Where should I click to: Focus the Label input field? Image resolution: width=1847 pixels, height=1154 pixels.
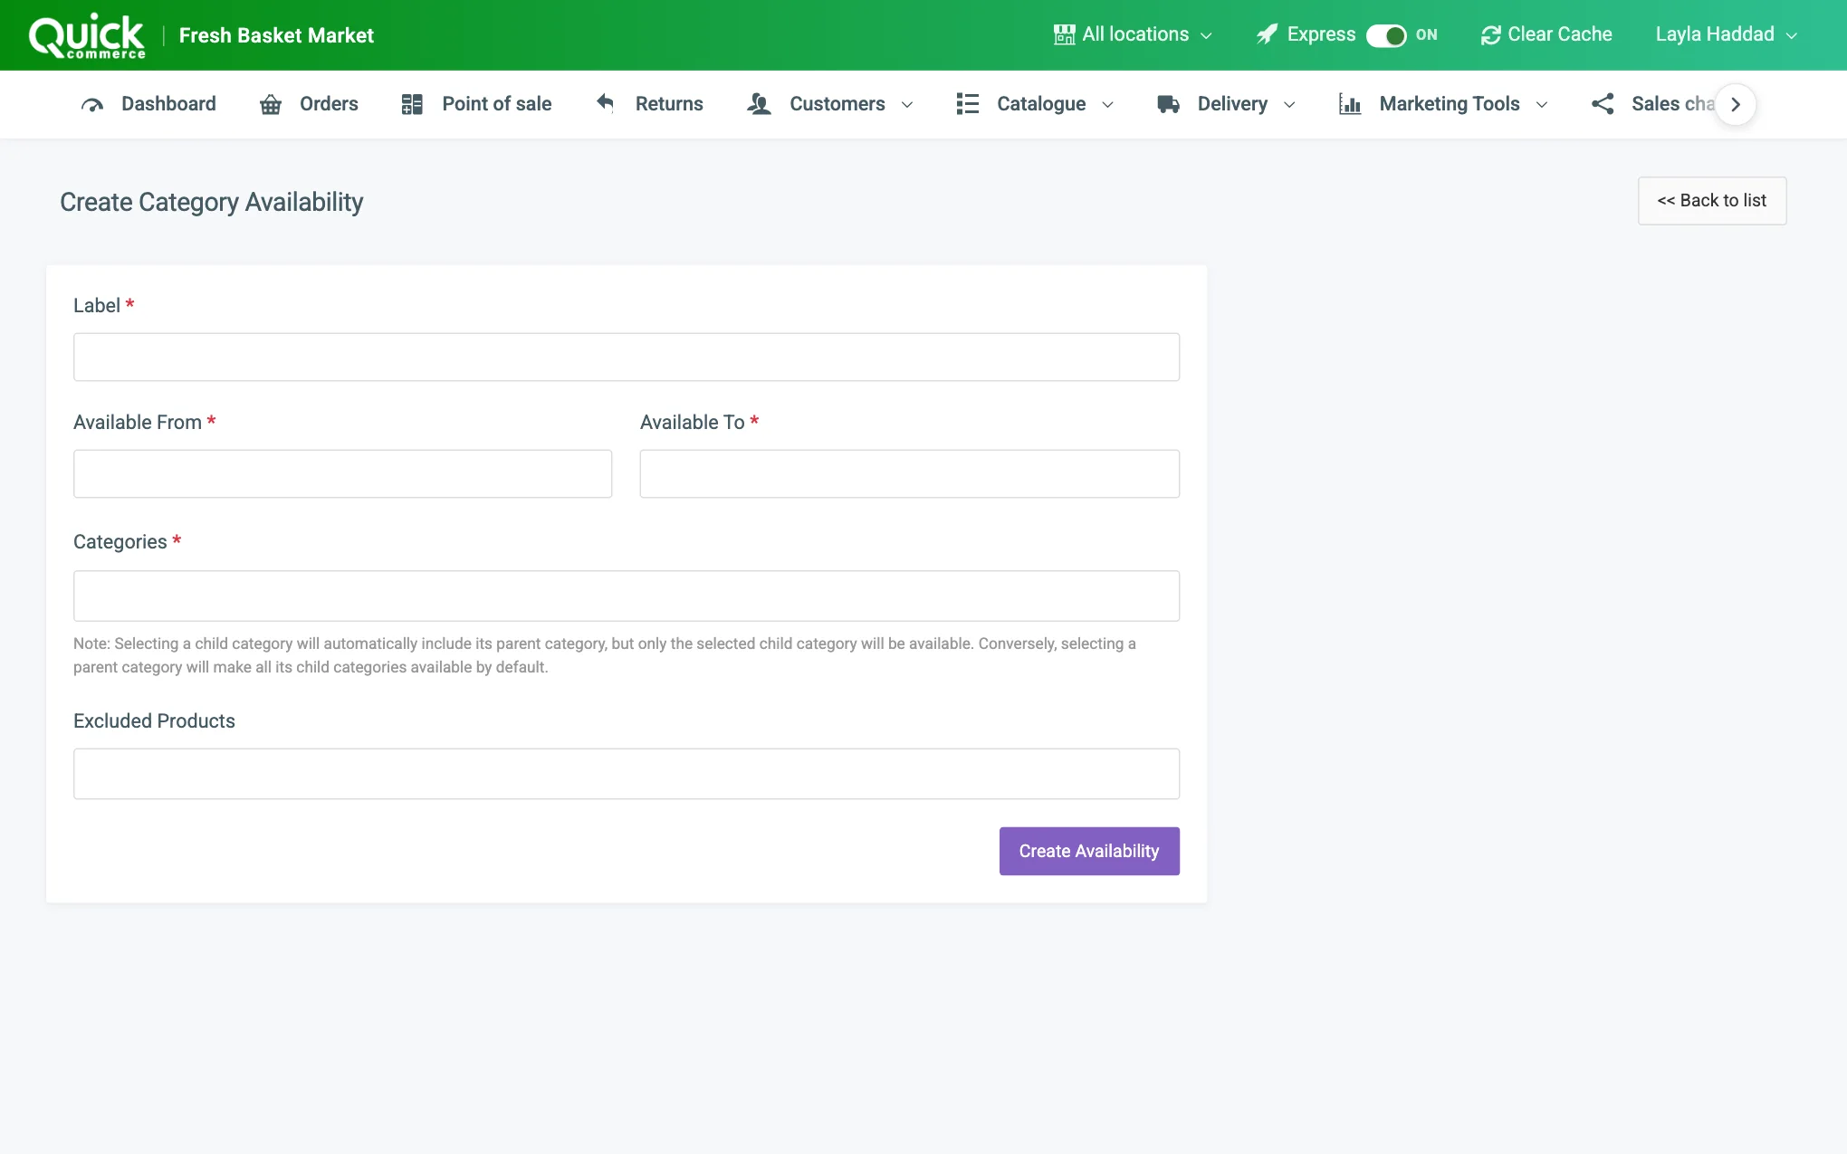(627, 357)
